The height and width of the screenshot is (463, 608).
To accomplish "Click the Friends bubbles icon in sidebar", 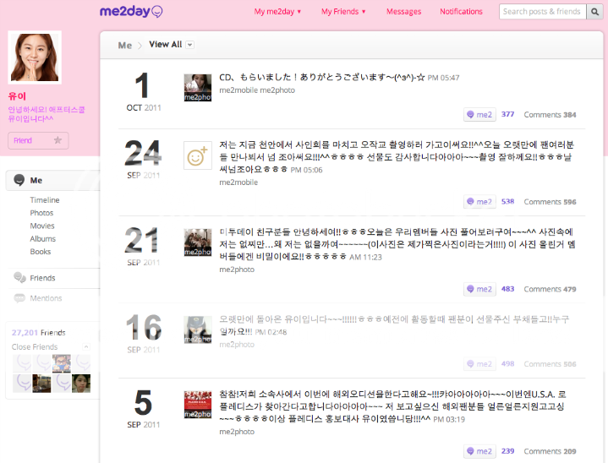I will pos(19,277).
